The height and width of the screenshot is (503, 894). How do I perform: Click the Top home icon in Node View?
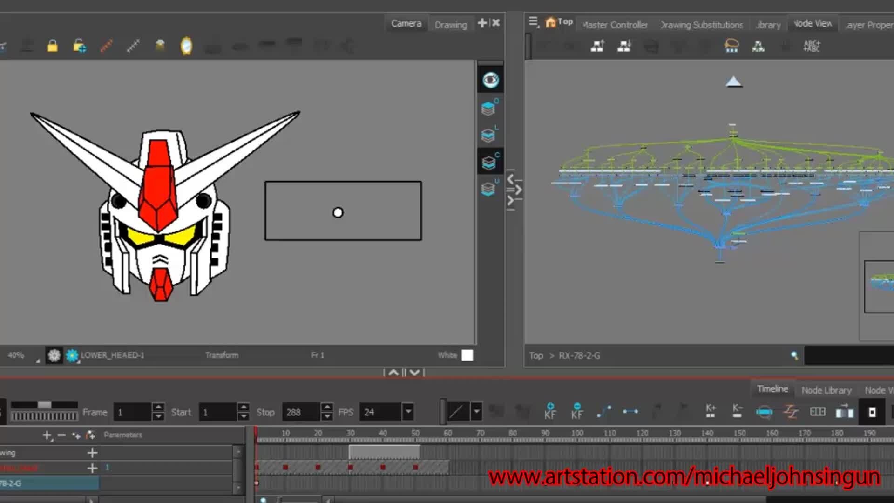coord(551,22)
